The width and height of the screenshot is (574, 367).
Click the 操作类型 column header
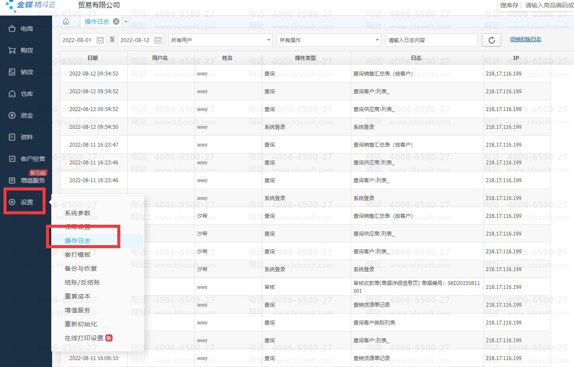click(x=305, y=58)
